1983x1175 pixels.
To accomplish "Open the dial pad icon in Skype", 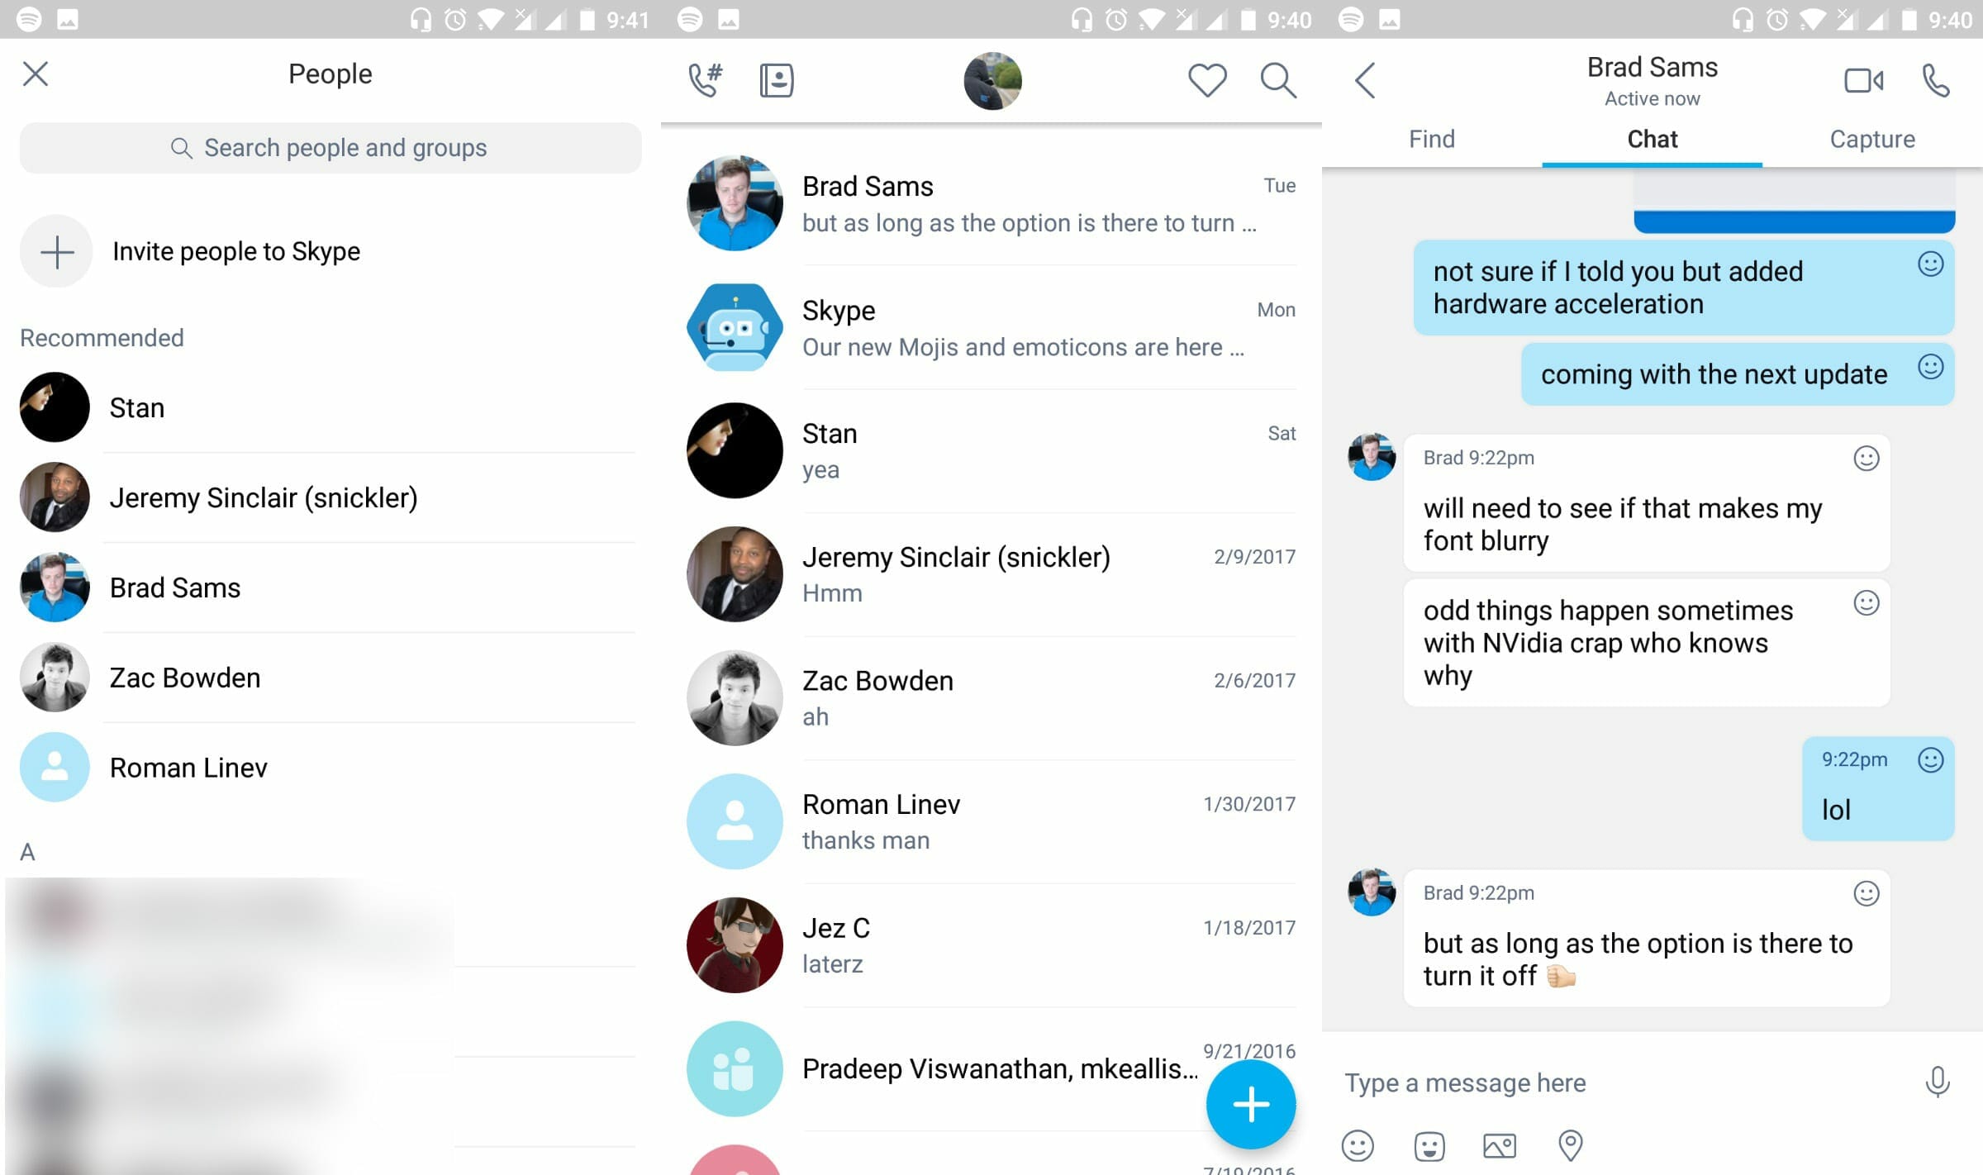I will point(705,79).
